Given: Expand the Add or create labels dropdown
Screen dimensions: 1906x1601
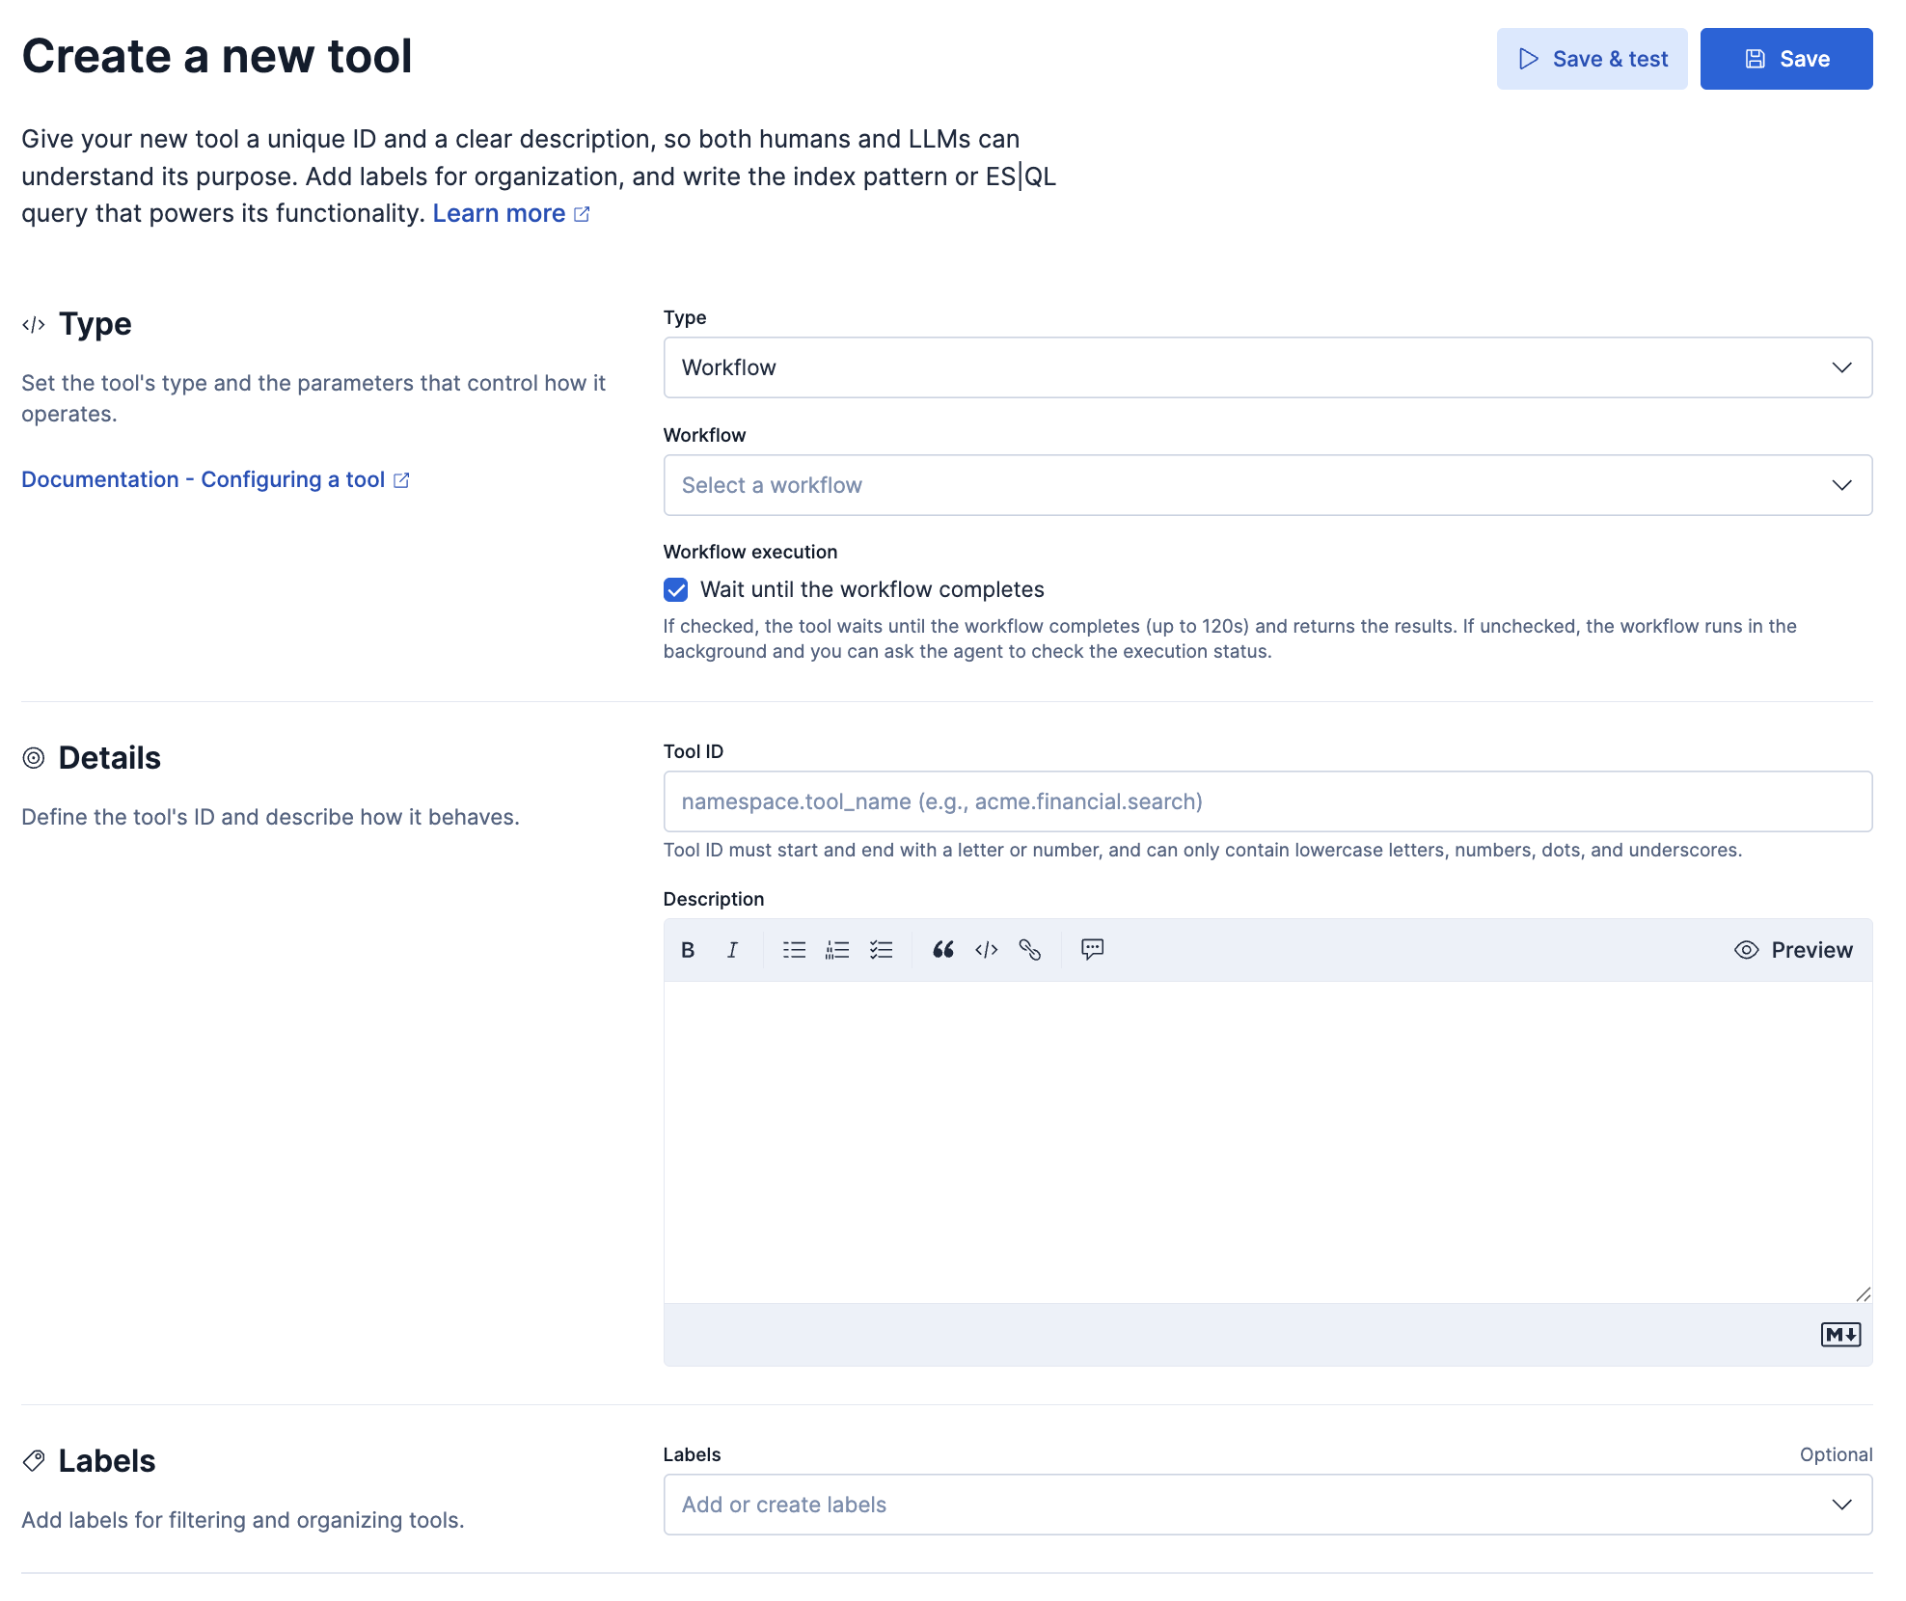Looking at the screenshot, I should coord(1267,1505).
